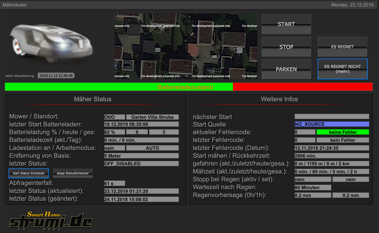
Task: Click the 5 Meter distance value
Action: tap(141, 156)
